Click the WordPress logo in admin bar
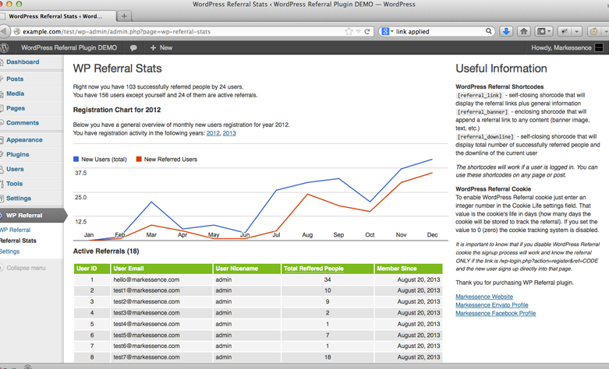This screenshot has height=369, width=609. pos(5,47)
